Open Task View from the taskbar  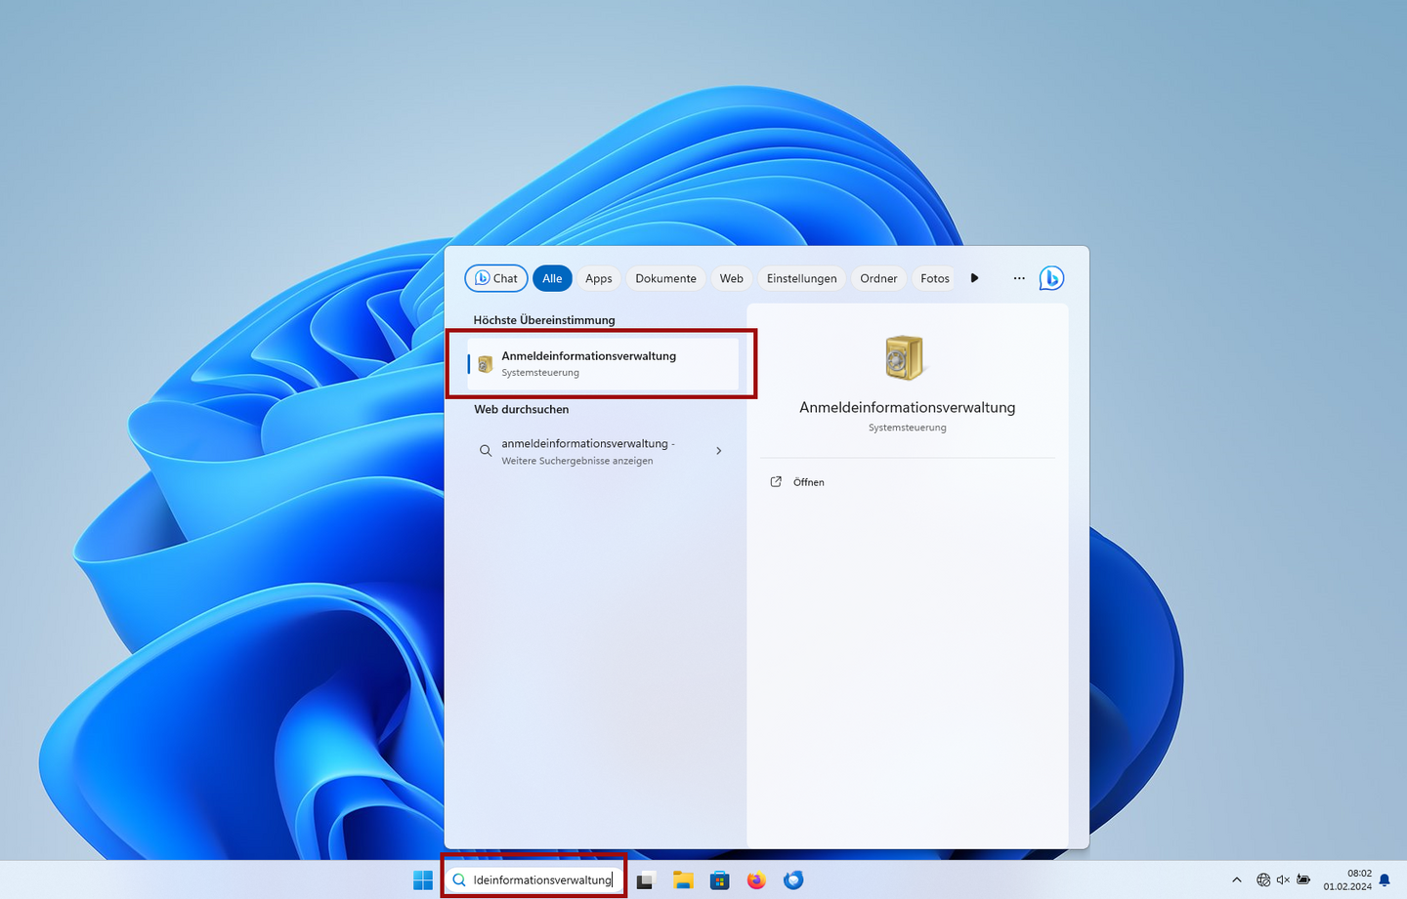pyautogui.click(x=645, y=880)
